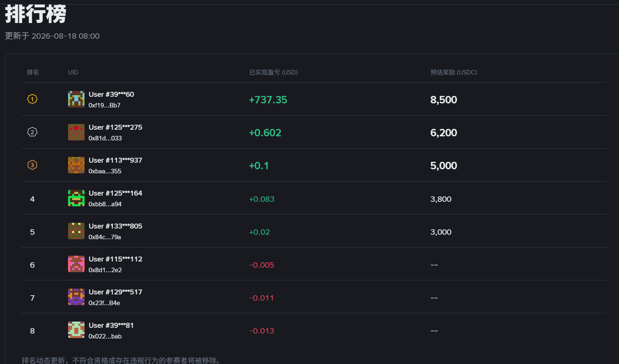Click the 8,500 estimated reward value
619x364 pixels.
point(444,100)
